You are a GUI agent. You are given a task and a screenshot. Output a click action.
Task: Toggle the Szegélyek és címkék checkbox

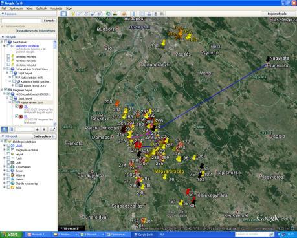[8, 149]
